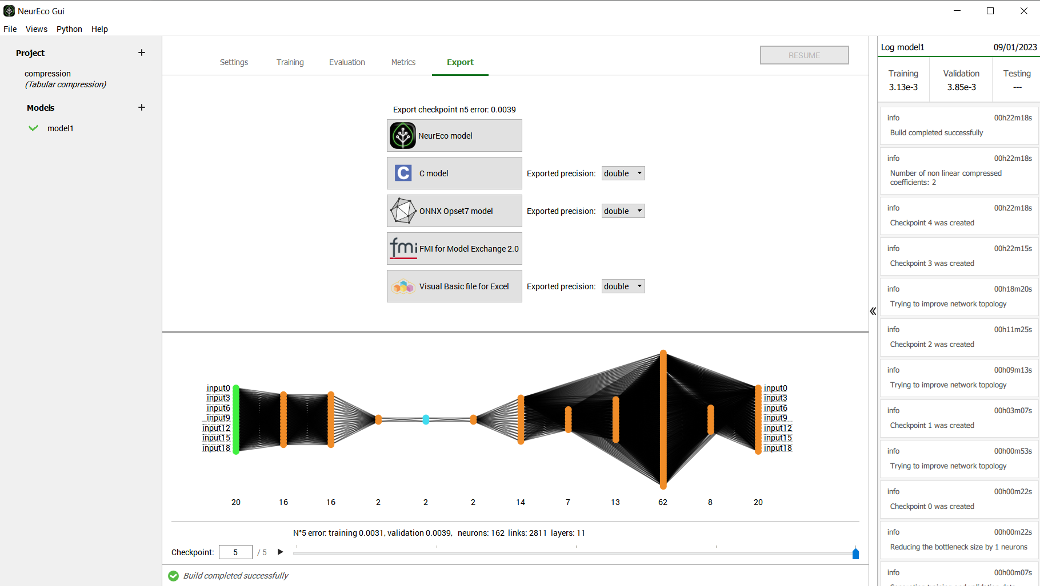Image resolution: width=1040 pixels, height=586 pixels.
Task: Switch to the Metrics tab
Action: (x=403, y=62)
